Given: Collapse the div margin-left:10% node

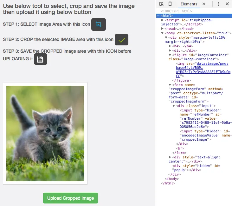Looking at the screenshot, I should click(x=166, y=37).
